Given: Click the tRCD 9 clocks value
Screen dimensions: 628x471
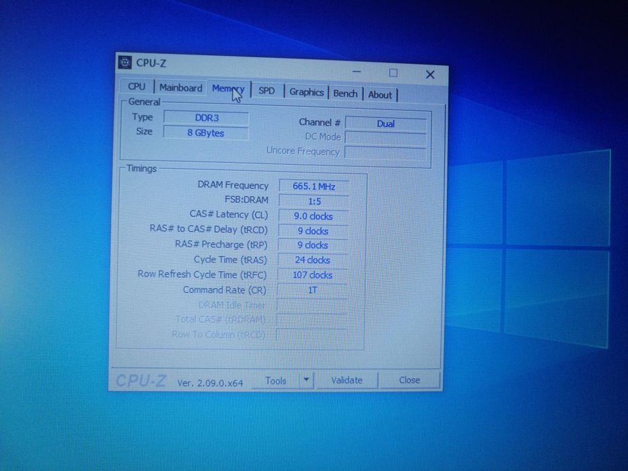Looking at the screenshot, I should 313,231.
